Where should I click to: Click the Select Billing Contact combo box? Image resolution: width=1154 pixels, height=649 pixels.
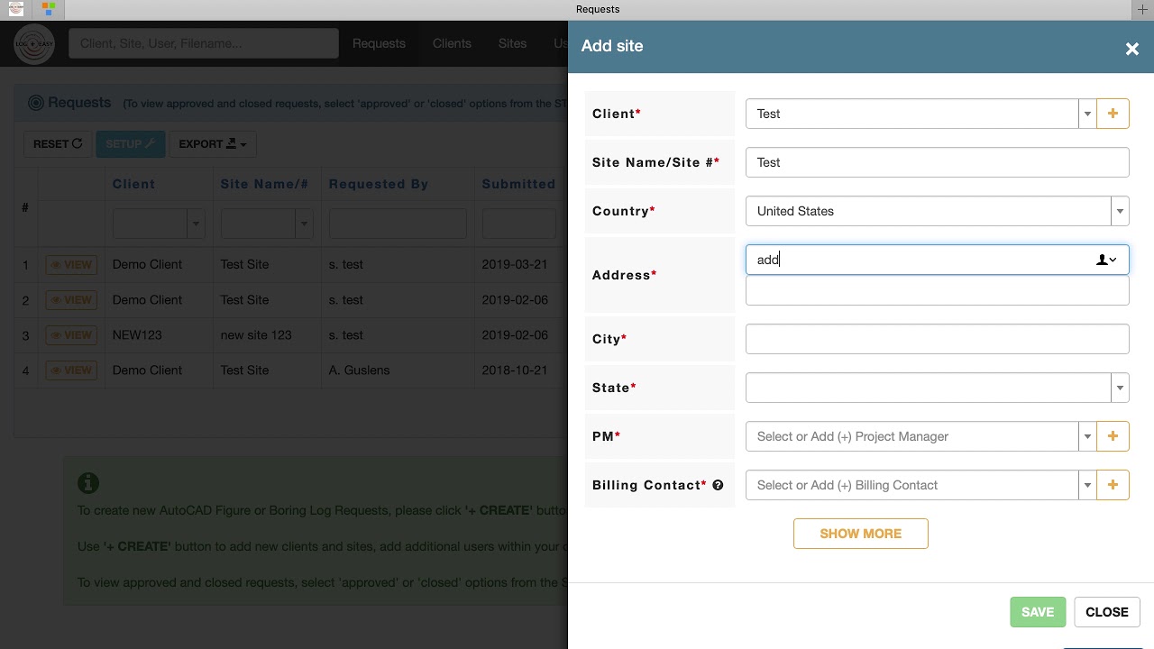coord(911,485)
